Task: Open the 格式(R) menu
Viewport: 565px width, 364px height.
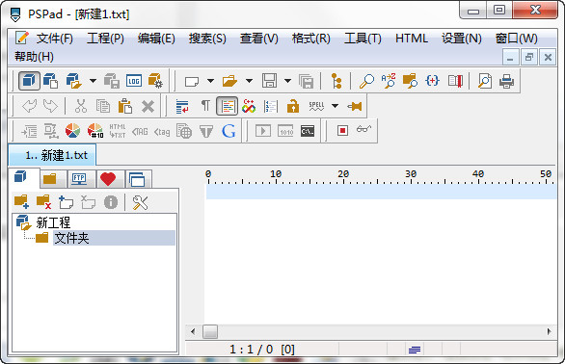Action: [311, 39]
